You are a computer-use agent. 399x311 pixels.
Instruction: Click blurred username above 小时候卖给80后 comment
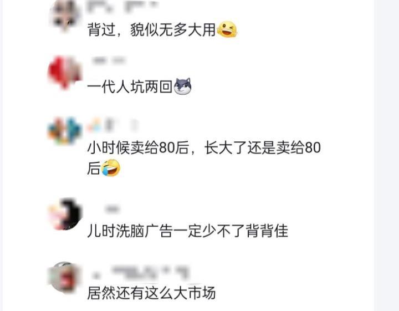(x=112, y=125)
